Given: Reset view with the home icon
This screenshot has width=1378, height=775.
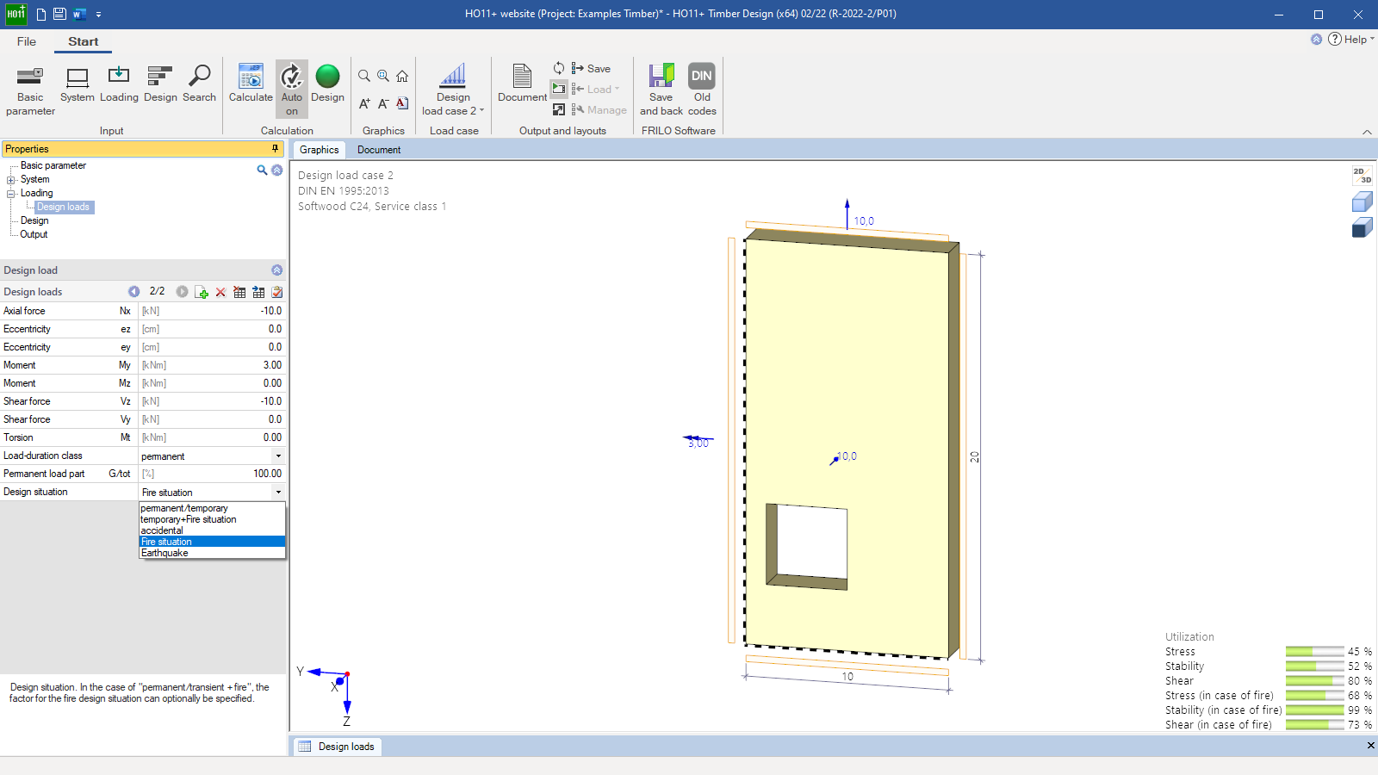Looking at the screenshot, I should (402, 76).
